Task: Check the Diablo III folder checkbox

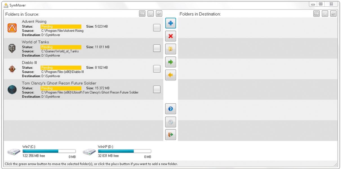Action: (x=157, y=69)
